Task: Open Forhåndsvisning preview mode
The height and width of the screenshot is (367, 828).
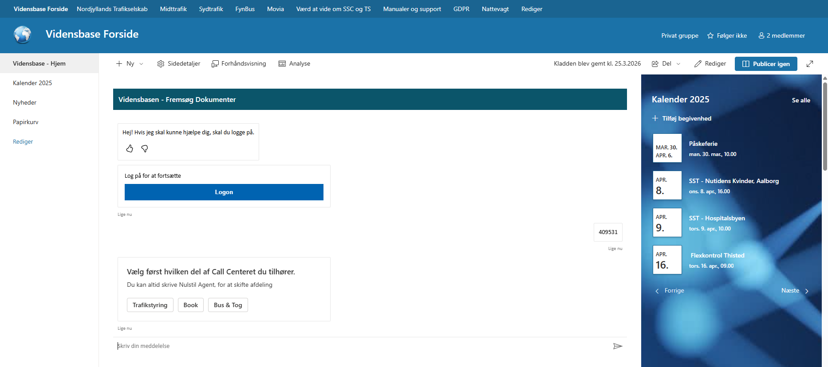Action: click(239, 64)
